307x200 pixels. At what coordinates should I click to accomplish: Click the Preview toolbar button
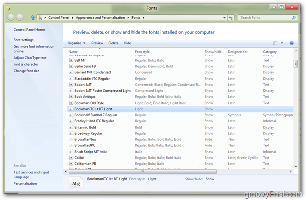[97, 43]
